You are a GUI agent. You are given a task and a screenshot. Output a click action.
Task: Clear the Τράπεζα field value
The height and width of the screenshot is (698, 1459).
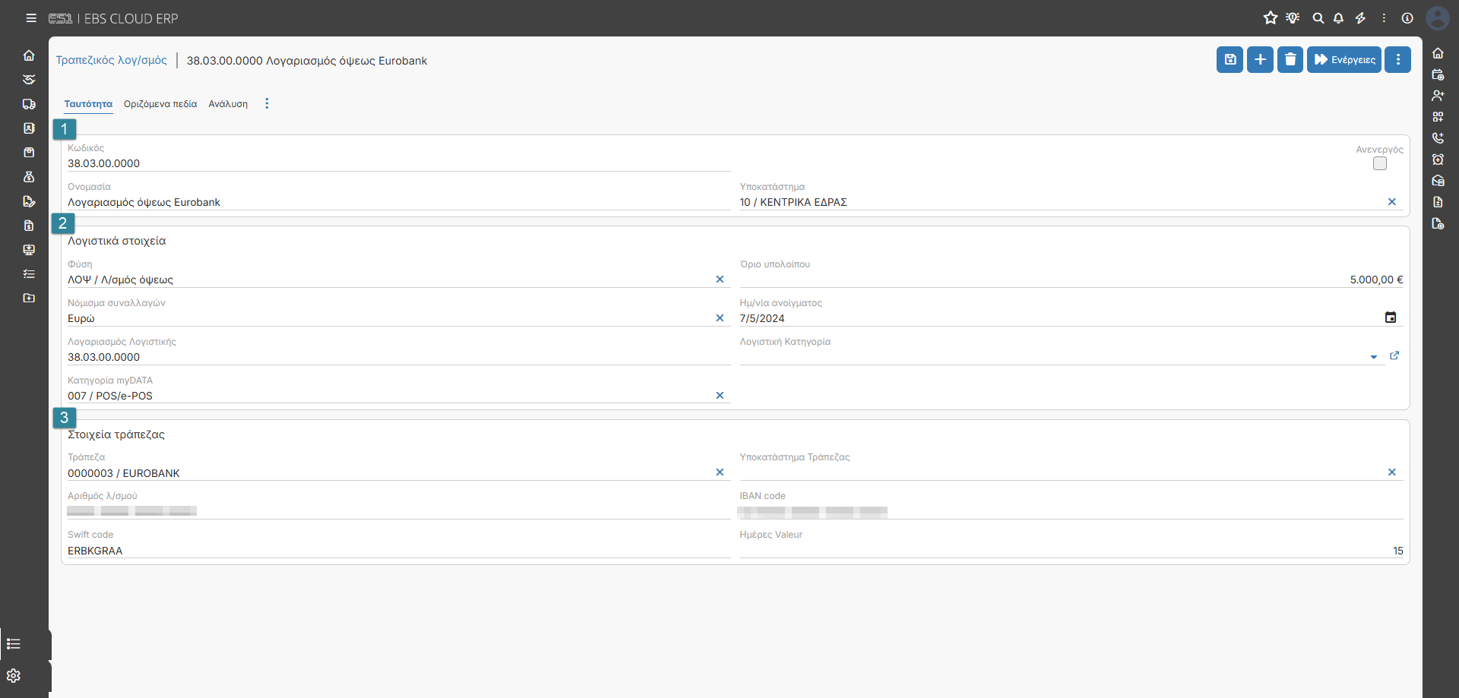point(720,472)
